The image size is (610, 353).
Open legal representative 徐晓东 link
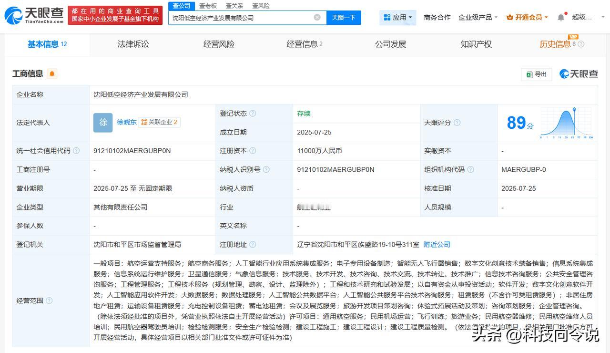127,122
